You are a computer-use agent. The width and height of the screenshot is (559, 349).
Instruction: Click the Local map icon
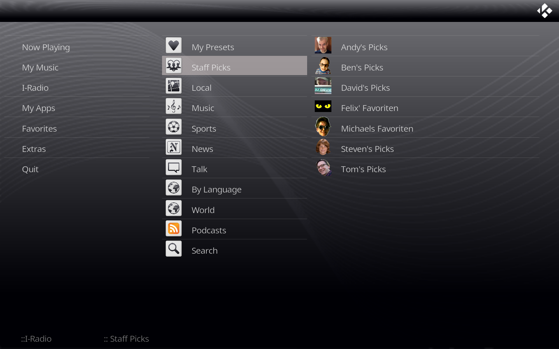click(x=174, y=86)
